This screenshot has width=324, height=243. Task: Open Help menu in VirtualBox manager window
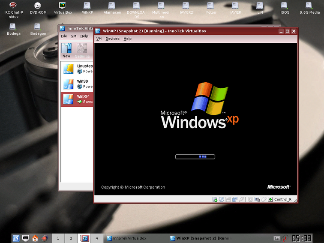pyautogui.click(x=84, y=36)
